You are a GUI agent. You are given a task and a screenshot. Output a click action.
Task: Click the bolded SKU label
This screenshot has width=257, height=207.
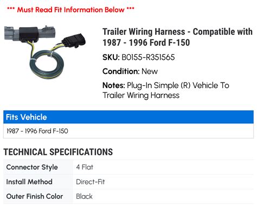click(x=111, y=57)
